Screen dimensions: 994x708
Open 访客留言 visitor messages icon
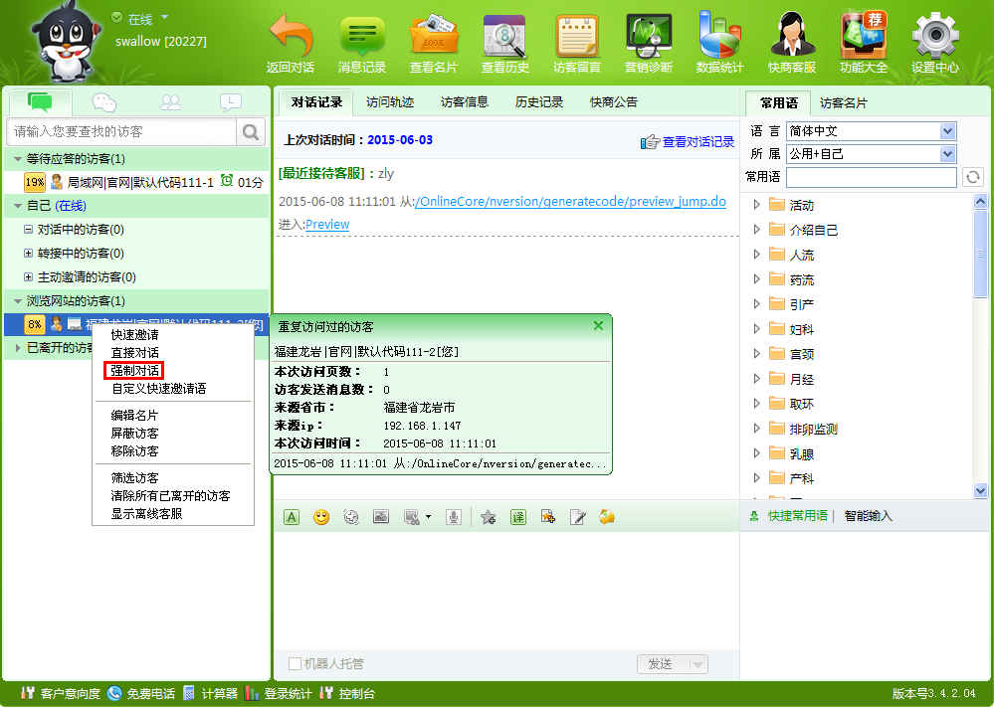tap(577, 38)
